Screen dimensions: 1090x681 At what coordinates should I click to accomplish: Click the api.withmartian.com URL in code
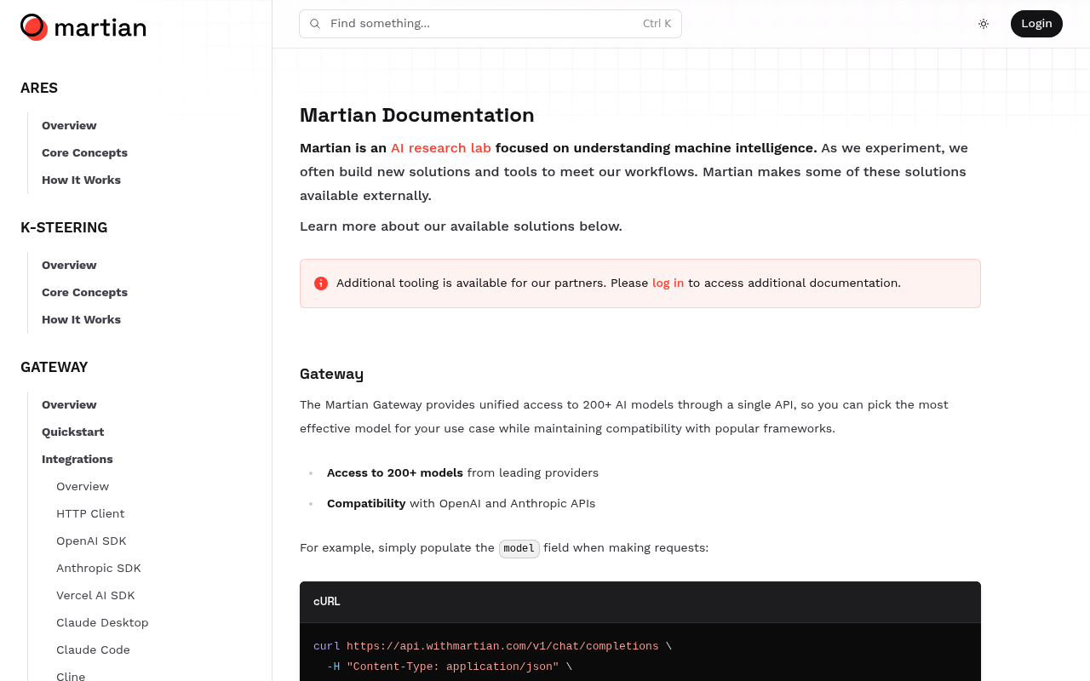click(x=502, y=647)
